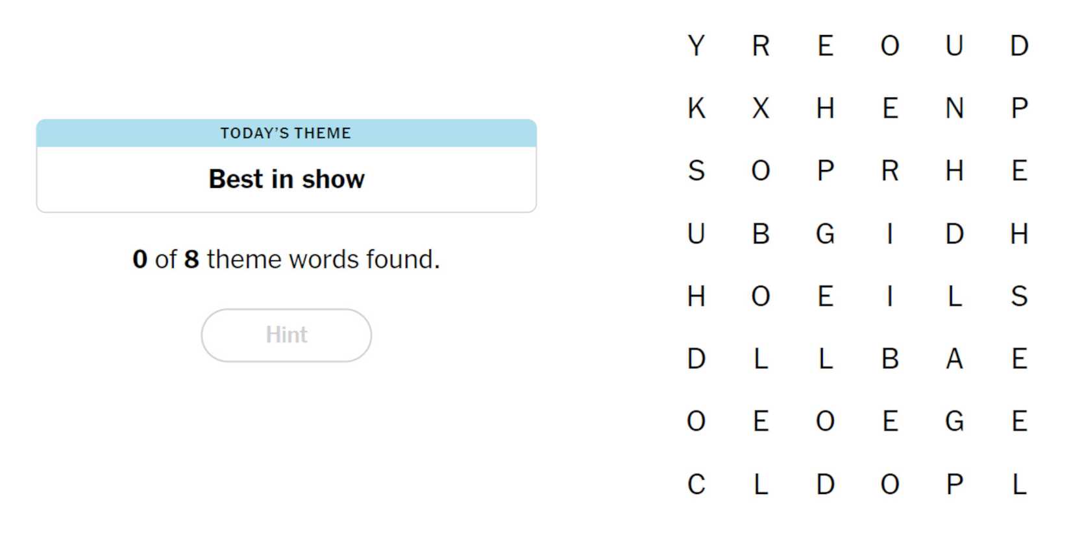This screenshot has width=1071, height=535.
Task: Choose the letter A in the grid
Action: pos(954,359)
